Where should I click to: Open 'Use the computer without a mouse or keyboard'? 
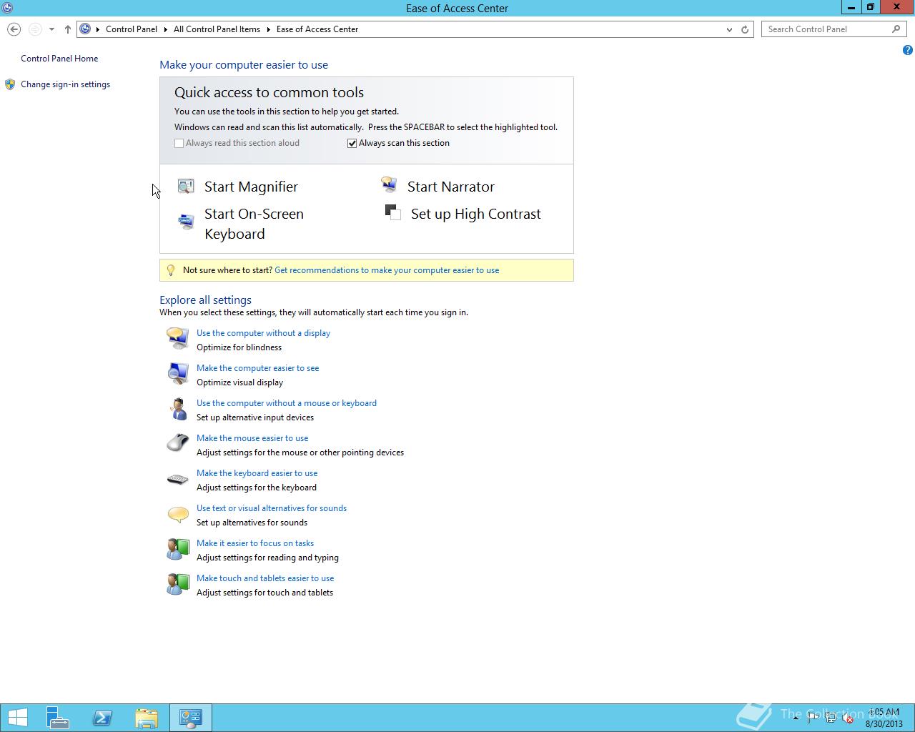coord(287,403)
